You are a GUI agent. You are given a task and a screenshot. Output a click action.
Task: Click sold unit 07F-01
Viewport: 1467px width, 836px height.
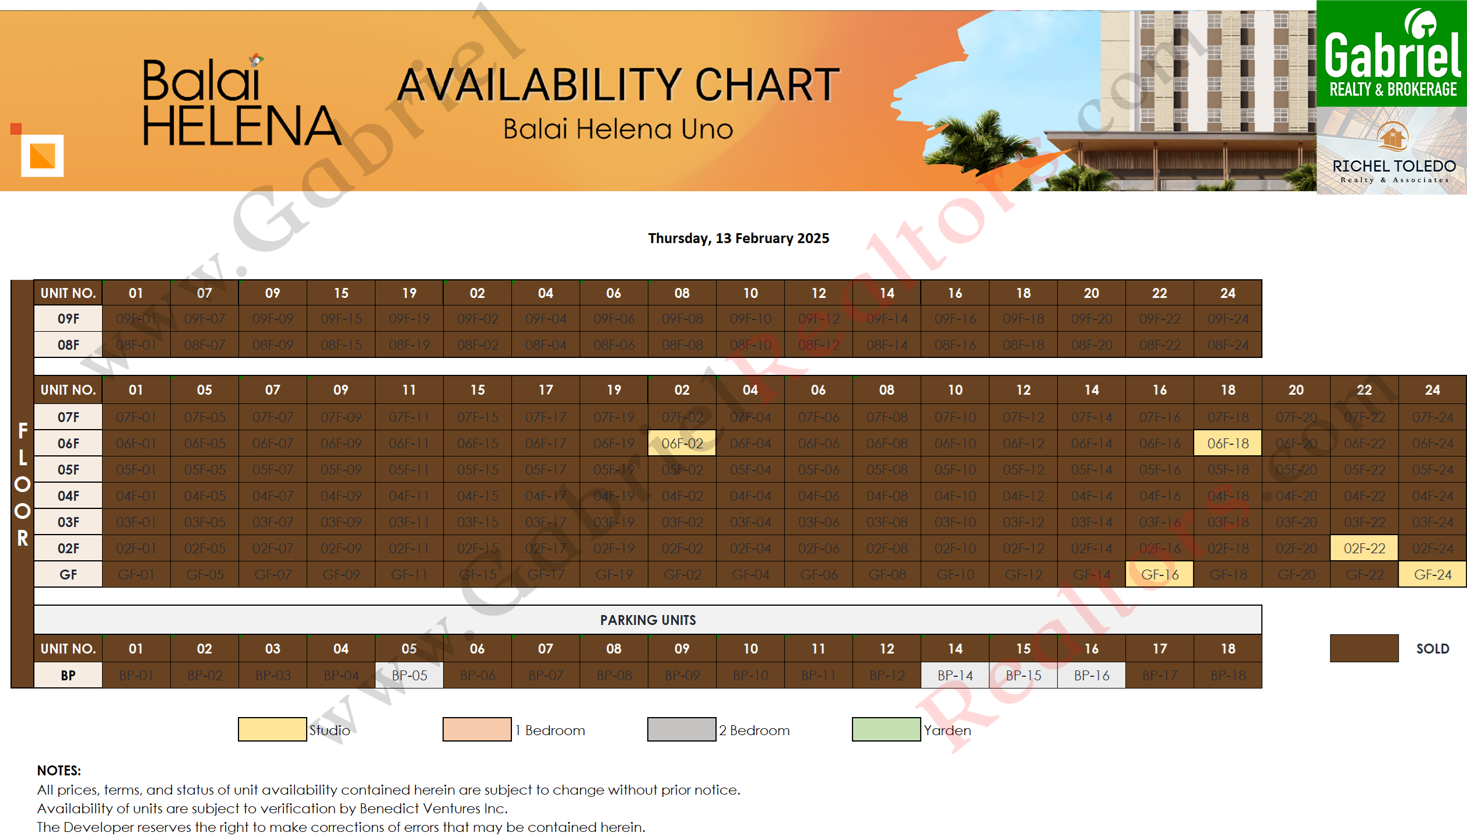(x=136, y=417)
